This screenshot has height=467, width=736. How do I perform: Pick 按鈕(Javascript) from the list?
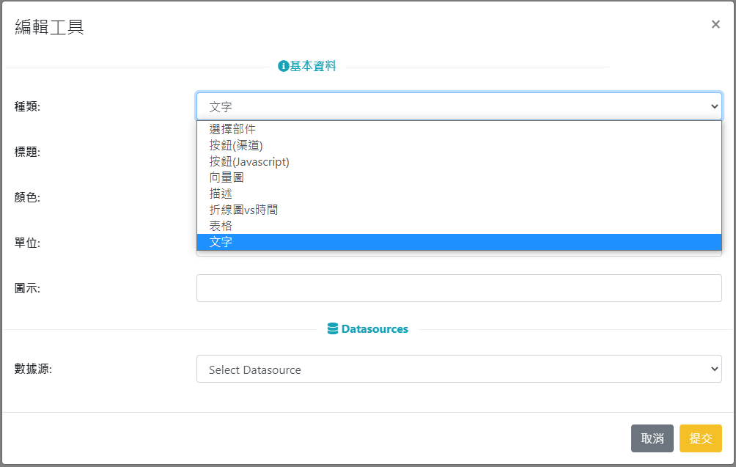[249, 161]
